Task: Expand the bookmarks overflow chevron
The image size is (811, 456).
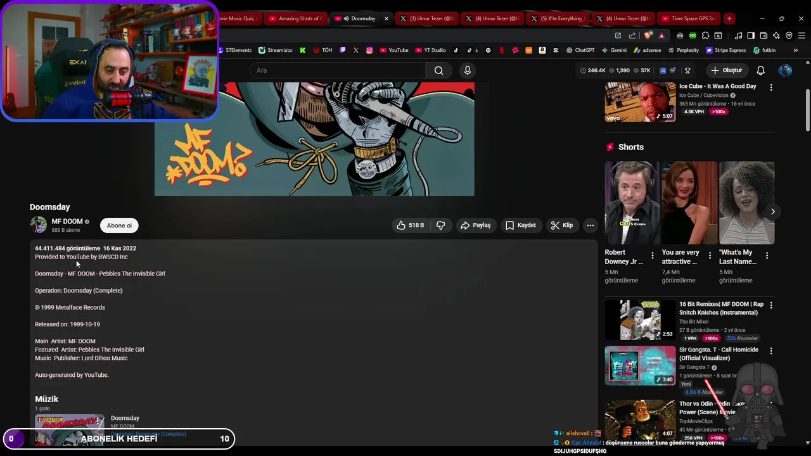Action: pyautogui.click(x=795, y=50)
